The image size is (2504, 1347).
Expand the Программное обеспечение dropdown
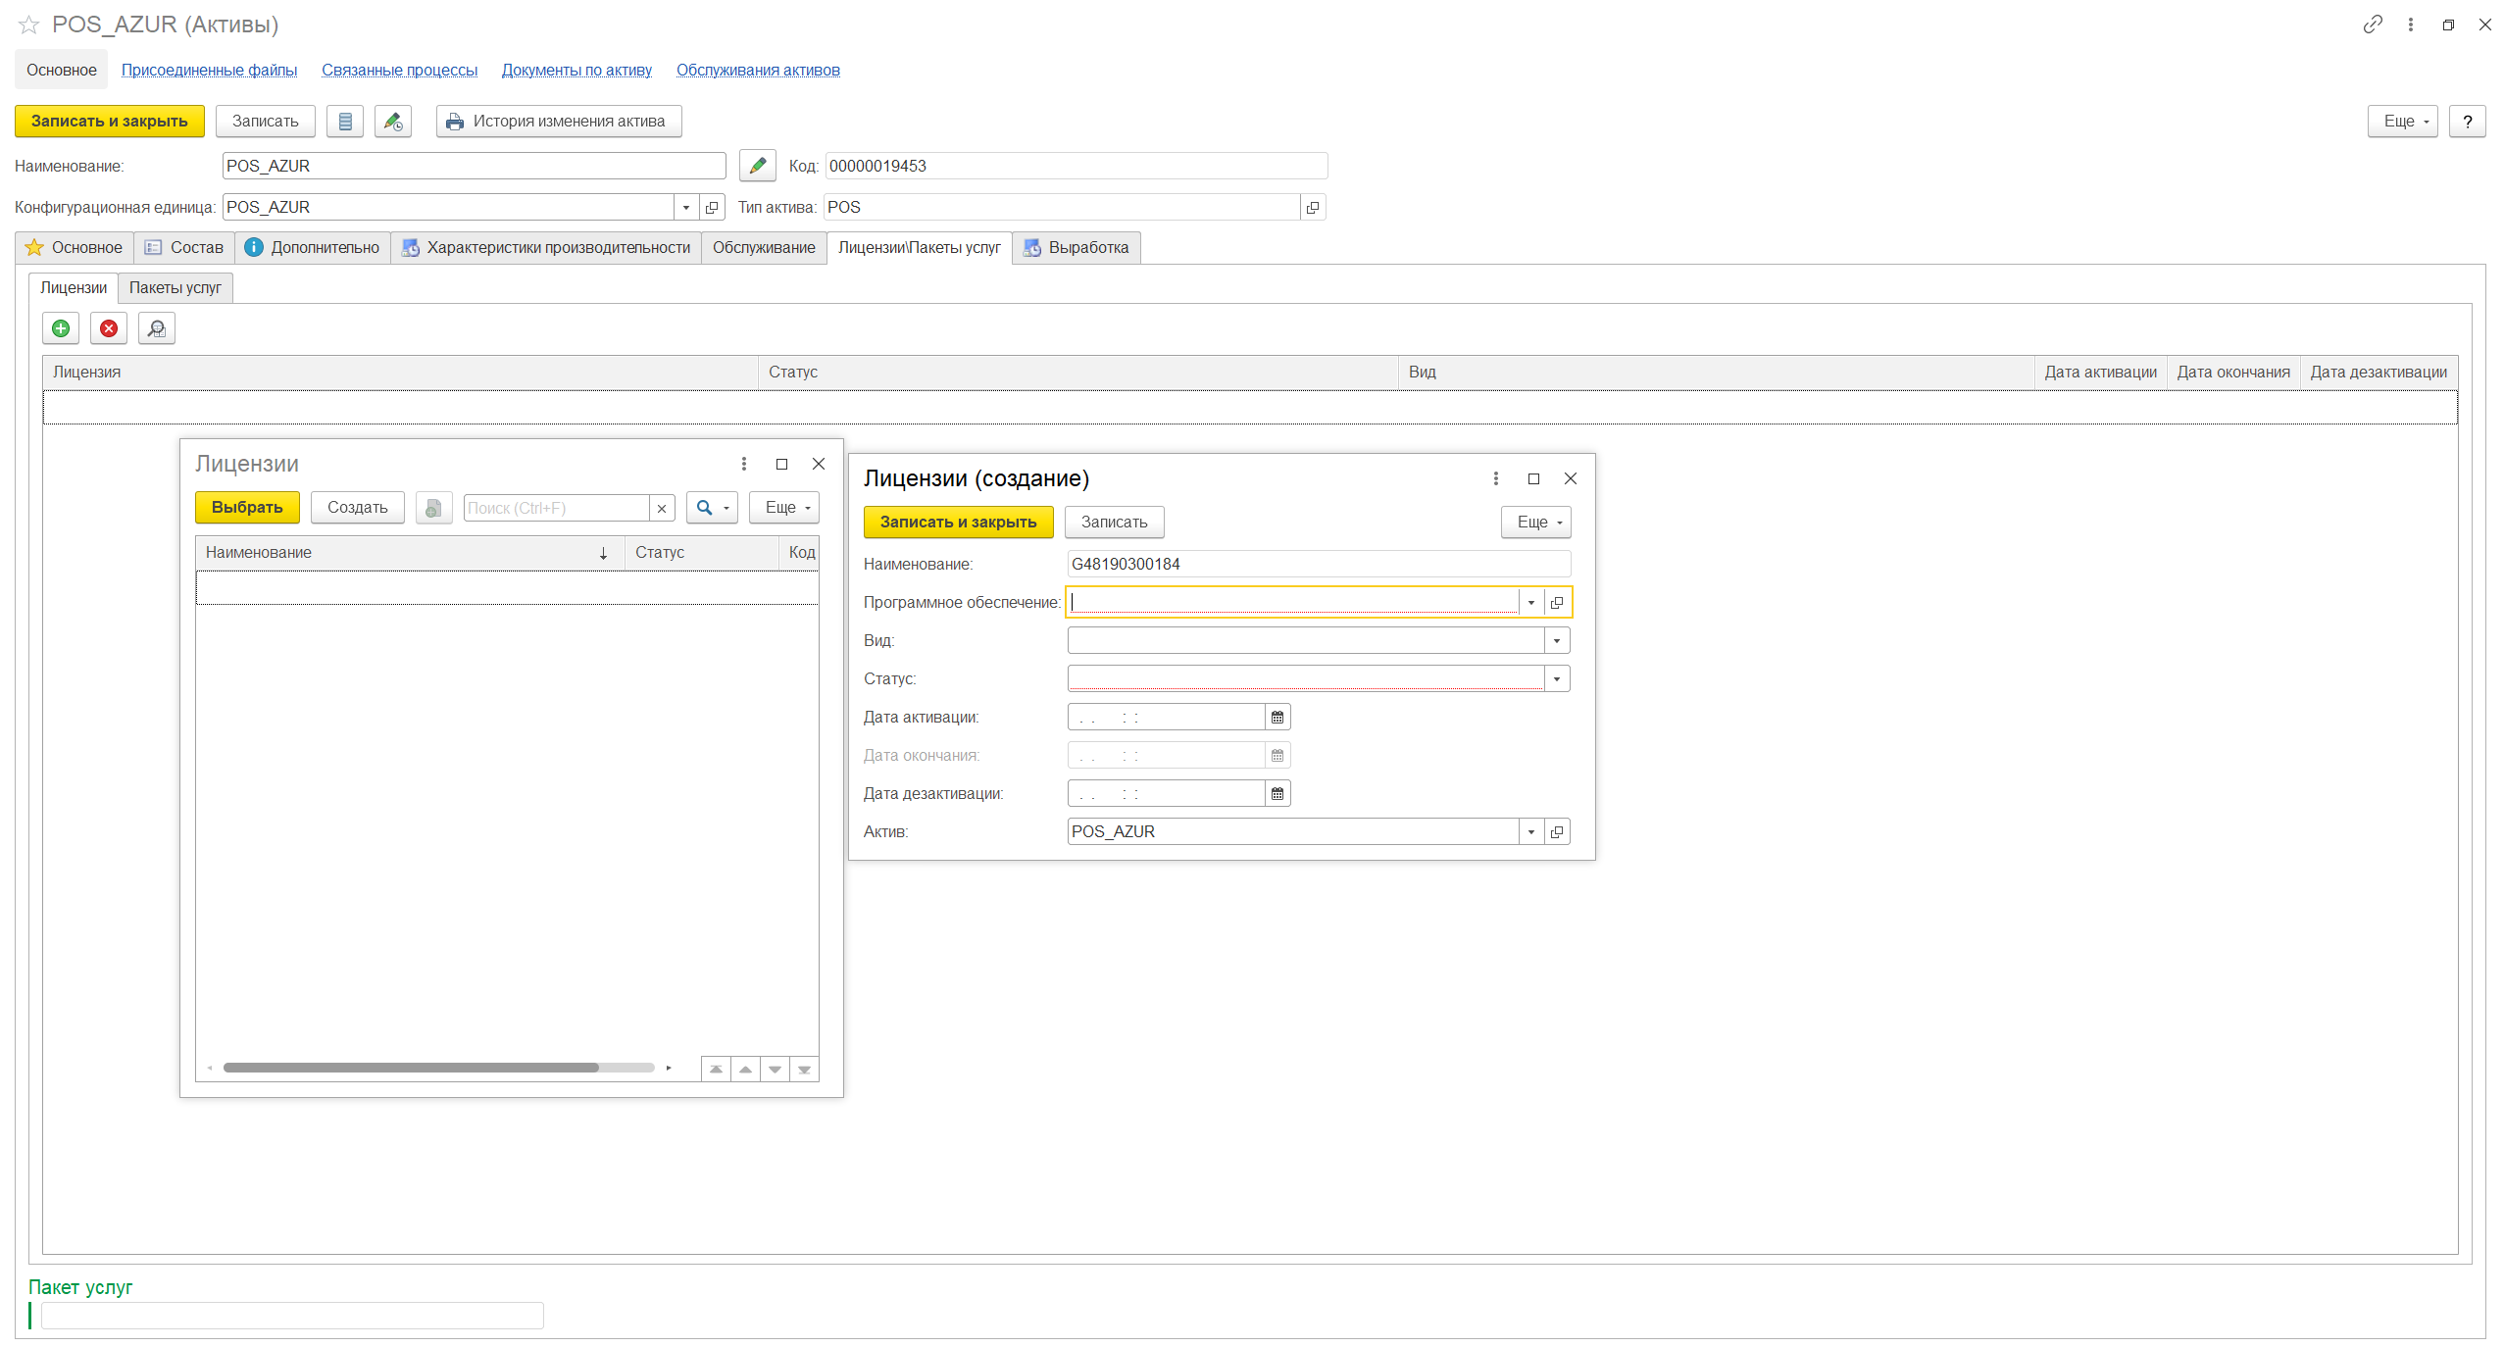tap(1530, 603)
